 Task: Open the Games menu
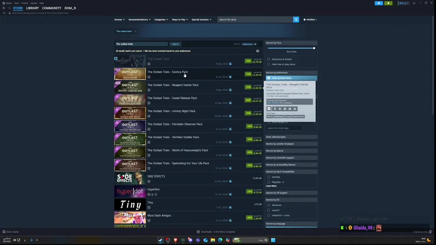pyautogui.click(x=34, y=3)
